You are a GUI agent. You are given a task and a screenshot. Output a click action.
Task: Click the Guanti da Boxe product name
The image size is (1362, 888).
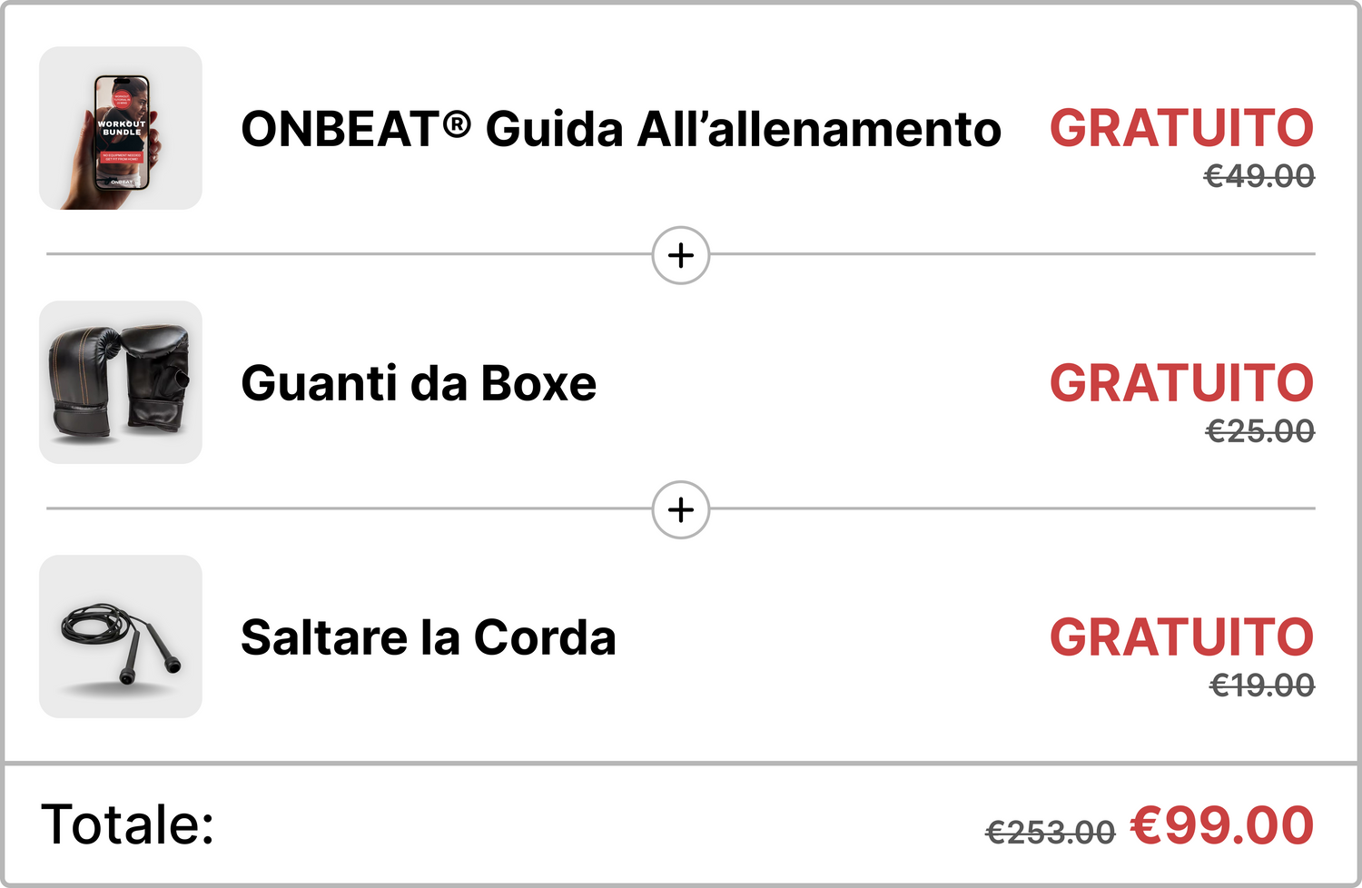[x=419, y=383]
